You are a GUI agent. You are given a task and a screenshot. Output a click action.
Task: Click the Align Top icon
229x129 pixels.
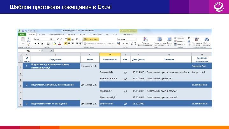pyautogui.click(x=66, y=39)
